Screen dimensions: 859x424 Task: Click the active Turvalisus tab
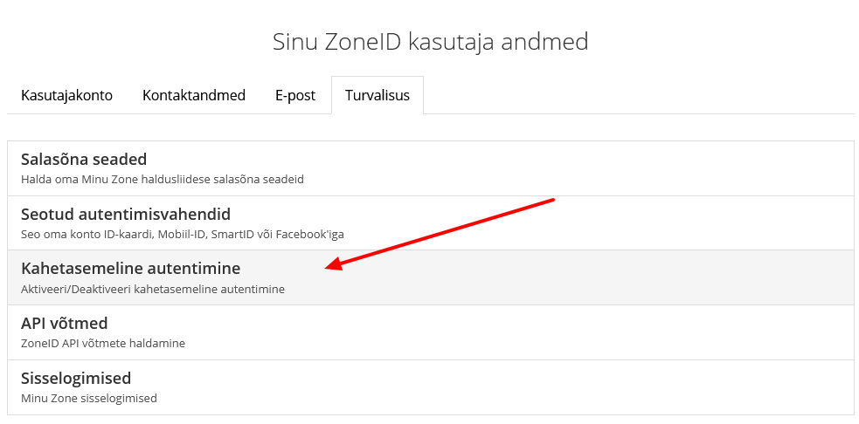click(377, 95)
